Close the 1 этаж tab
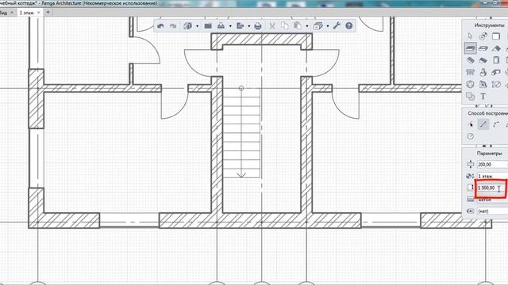The width and height of the screenshot is (508, 285). (x=39, y=13)
